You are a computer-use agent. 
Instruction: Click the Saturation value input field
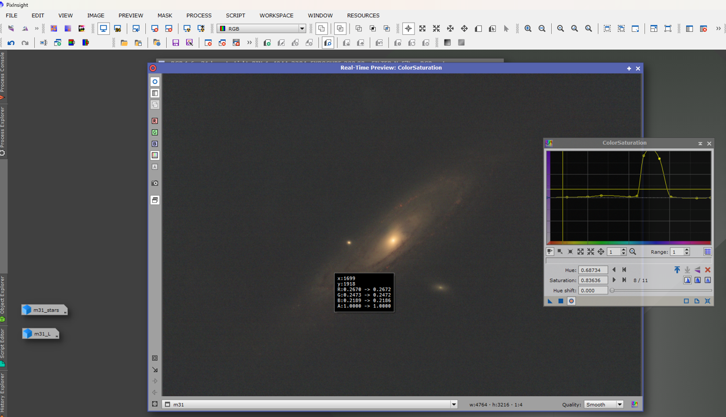[x=593, y=280]
